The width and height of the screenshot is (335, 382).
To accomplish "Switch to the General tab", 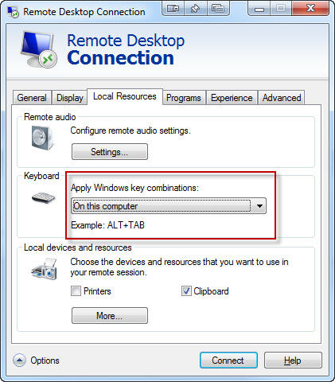I will click(x=32, y=98).
